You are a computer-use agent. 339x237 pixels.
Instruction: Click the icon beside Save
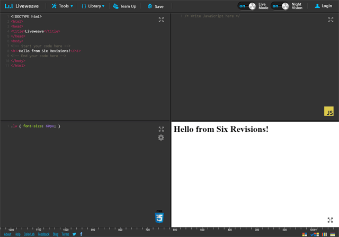[x=150, y=6]
